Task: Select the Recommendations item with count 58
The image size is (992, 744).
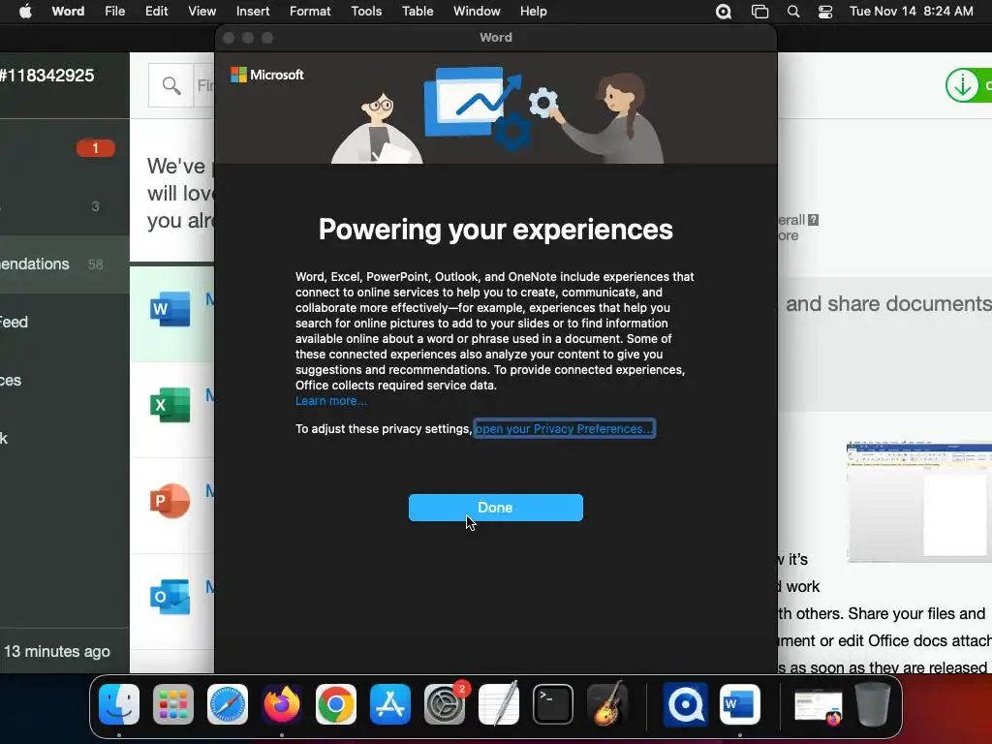Action: tap(65, 263)
